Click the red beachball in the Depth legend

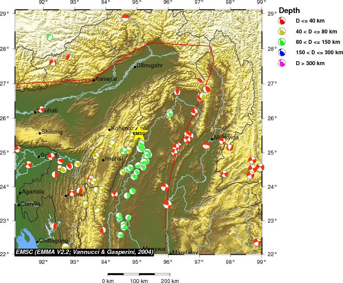pos(282,20)
